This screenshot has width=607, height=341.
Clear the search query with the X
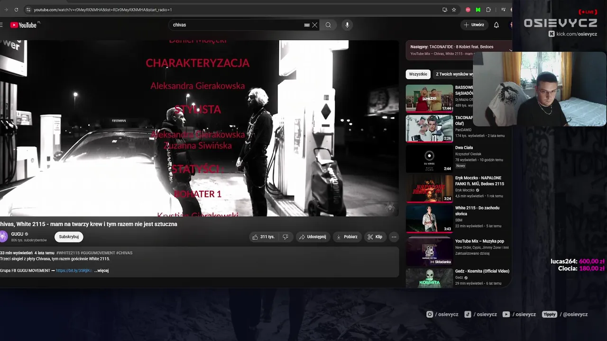[x=314, y=25]
